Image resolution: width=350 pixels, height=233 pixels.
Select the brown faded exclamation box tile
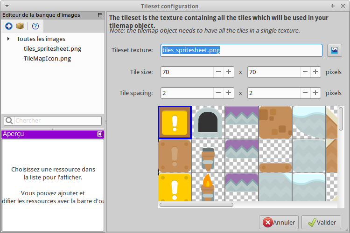pos(175,156)
